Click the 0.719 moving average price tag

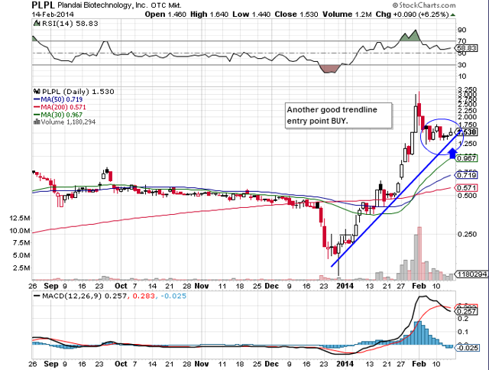(467, 175)
